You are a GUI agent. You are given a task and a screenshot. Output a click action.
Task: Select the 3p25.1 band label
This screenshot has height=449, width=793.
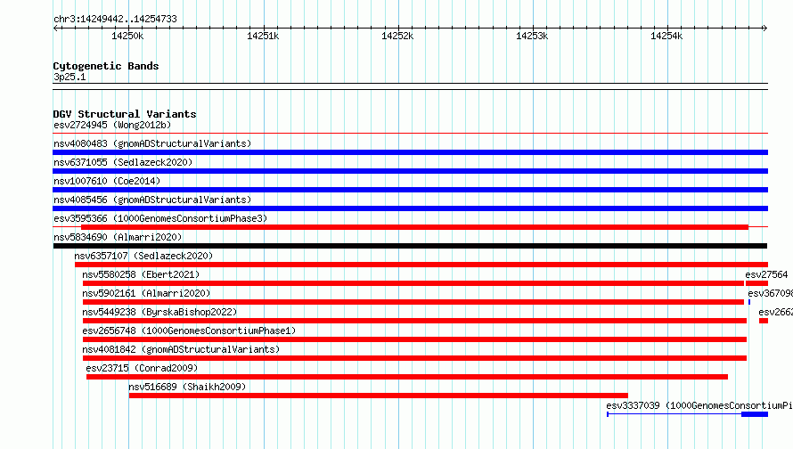(69, 77)
